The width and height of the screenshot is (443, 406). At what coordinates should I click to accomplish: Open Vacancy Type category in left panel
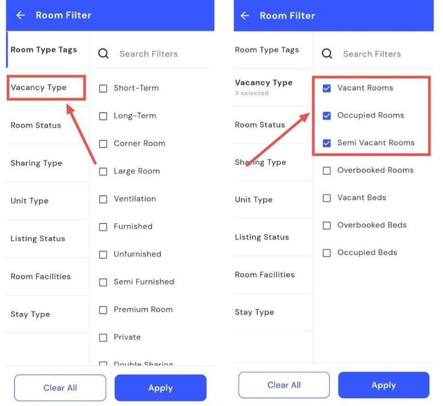pyautogui.click(x=39, y=87)
